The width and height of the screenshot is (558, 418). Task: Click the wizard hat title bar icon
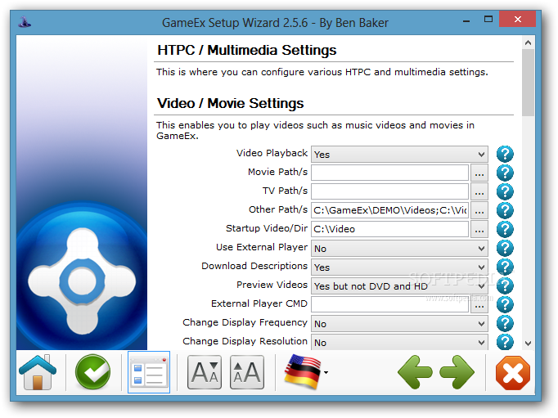25,22
